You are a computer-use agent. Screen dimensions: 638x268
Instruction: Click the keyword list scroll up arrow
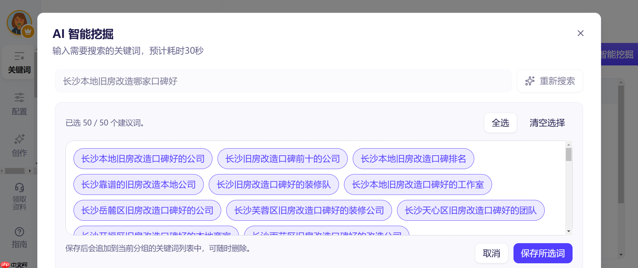(x=569, y=145)
